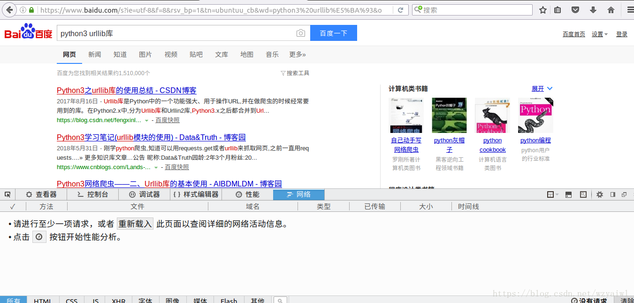Click the magnifier filter icon in network toolbar
Viewport: 634px width, 303px height.
pos(280,301)
